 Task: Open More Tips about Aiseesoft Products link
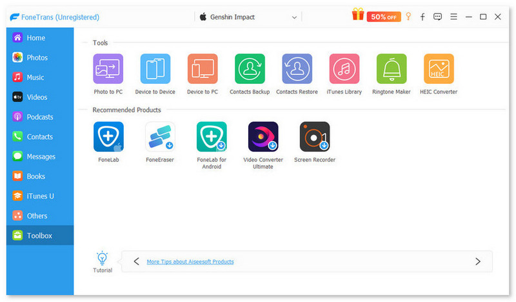point(190,261)
